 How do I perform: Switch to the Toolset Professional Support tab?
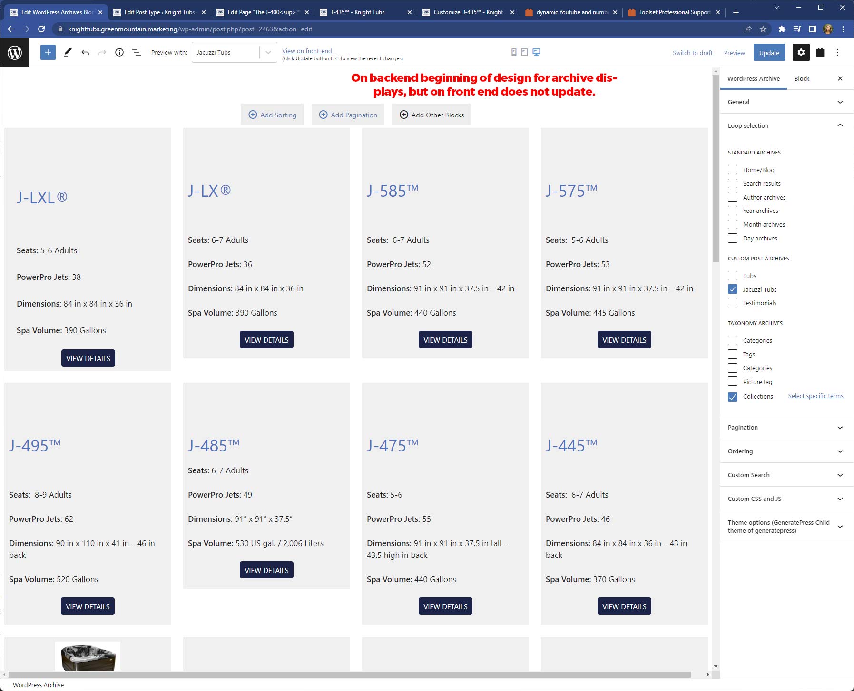(675, 12)
